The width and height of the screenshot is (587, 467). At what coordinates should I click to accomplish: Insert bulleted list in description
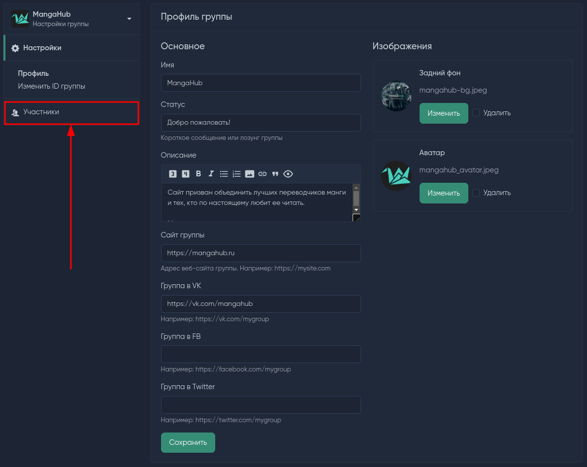(x=224, y=174)
